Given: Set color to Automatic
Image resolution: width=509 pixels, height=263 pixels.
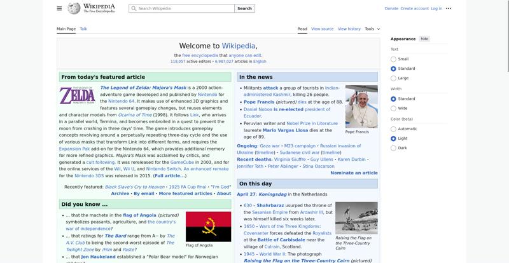Looking at the screenshot, I should pyautogui.click(x=393, y=129).
